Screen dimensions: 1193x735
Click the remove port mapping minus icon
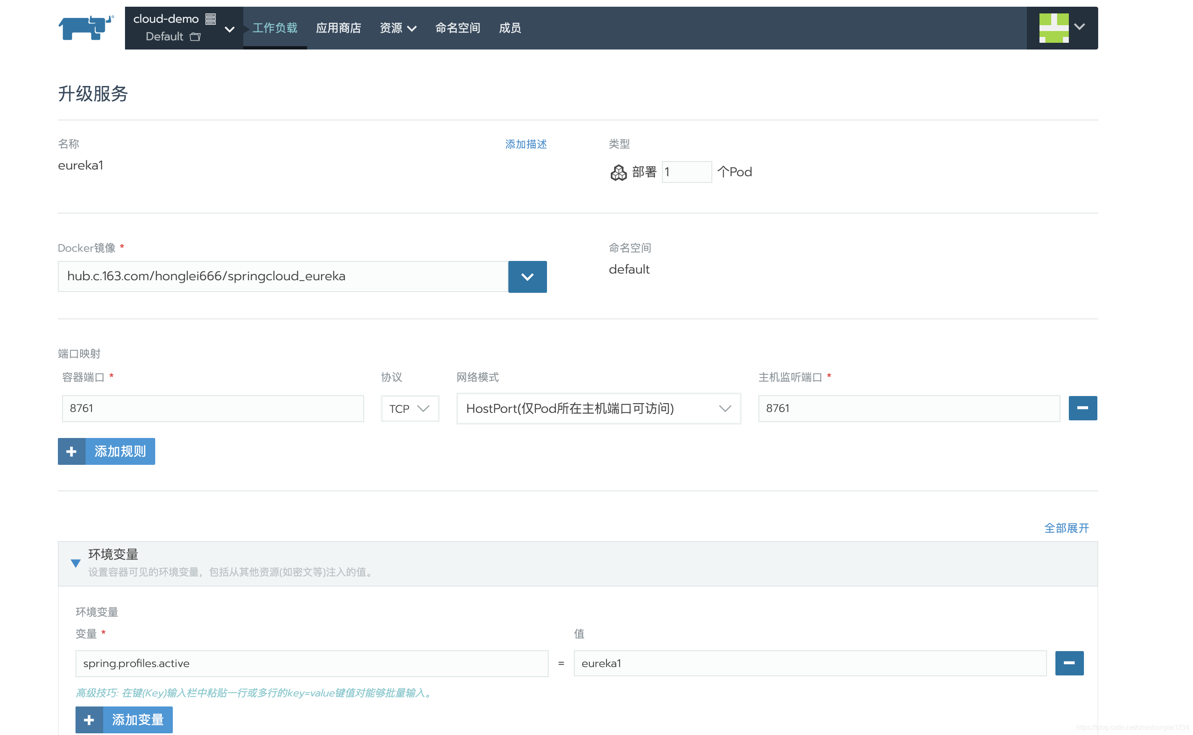1081,409
